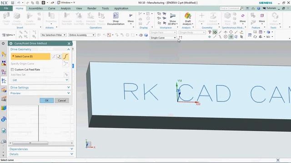
Task: Open the Machine Tool Navigator sidebar icon
Action: tap(4, 99)
